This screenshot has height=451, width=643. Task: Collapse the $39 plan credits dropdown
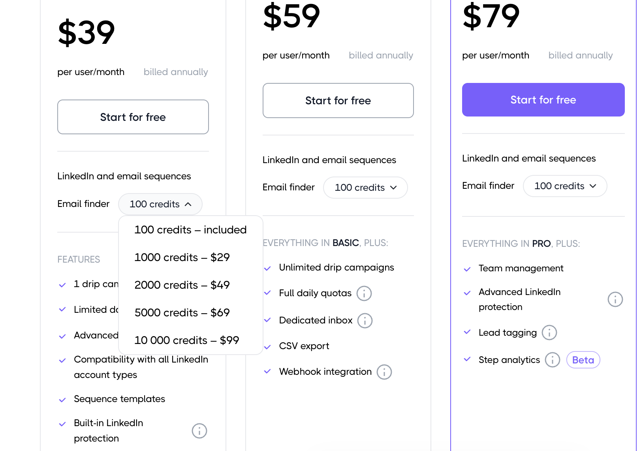(x=160, y=204)
